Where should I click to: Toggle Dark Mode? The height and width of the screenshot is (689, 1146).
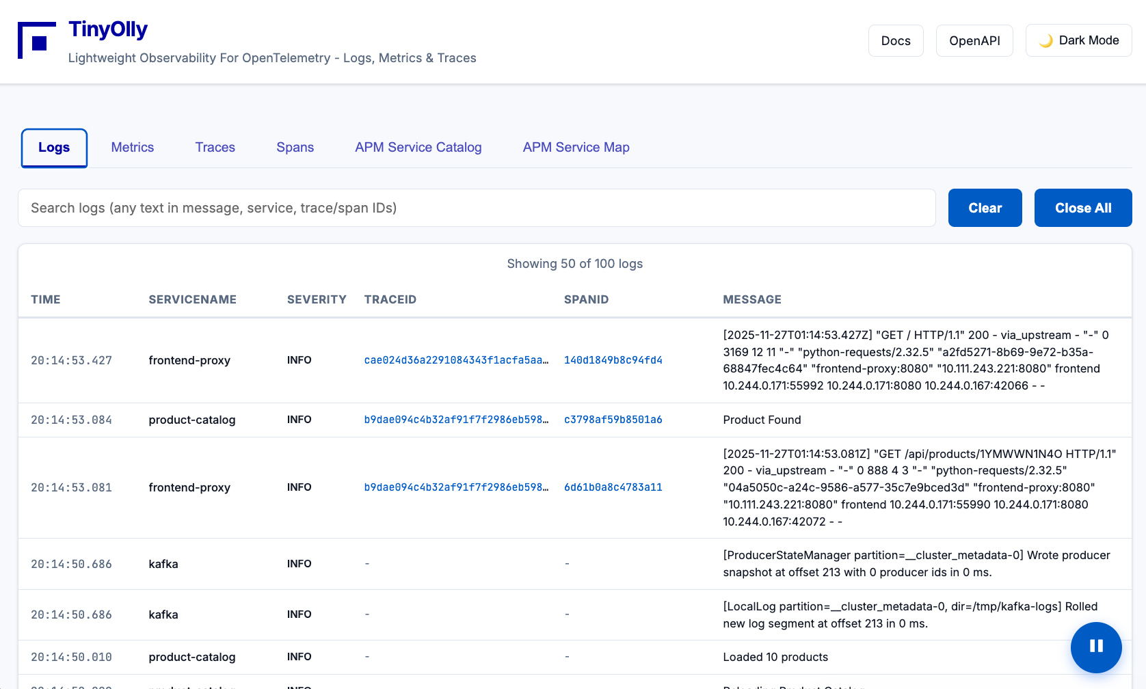pos(1078,40)
